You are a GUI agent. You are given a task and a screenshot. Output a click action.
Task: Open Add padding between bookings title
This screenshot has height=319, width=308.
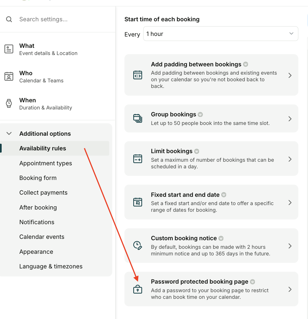(x=196, y=64)
